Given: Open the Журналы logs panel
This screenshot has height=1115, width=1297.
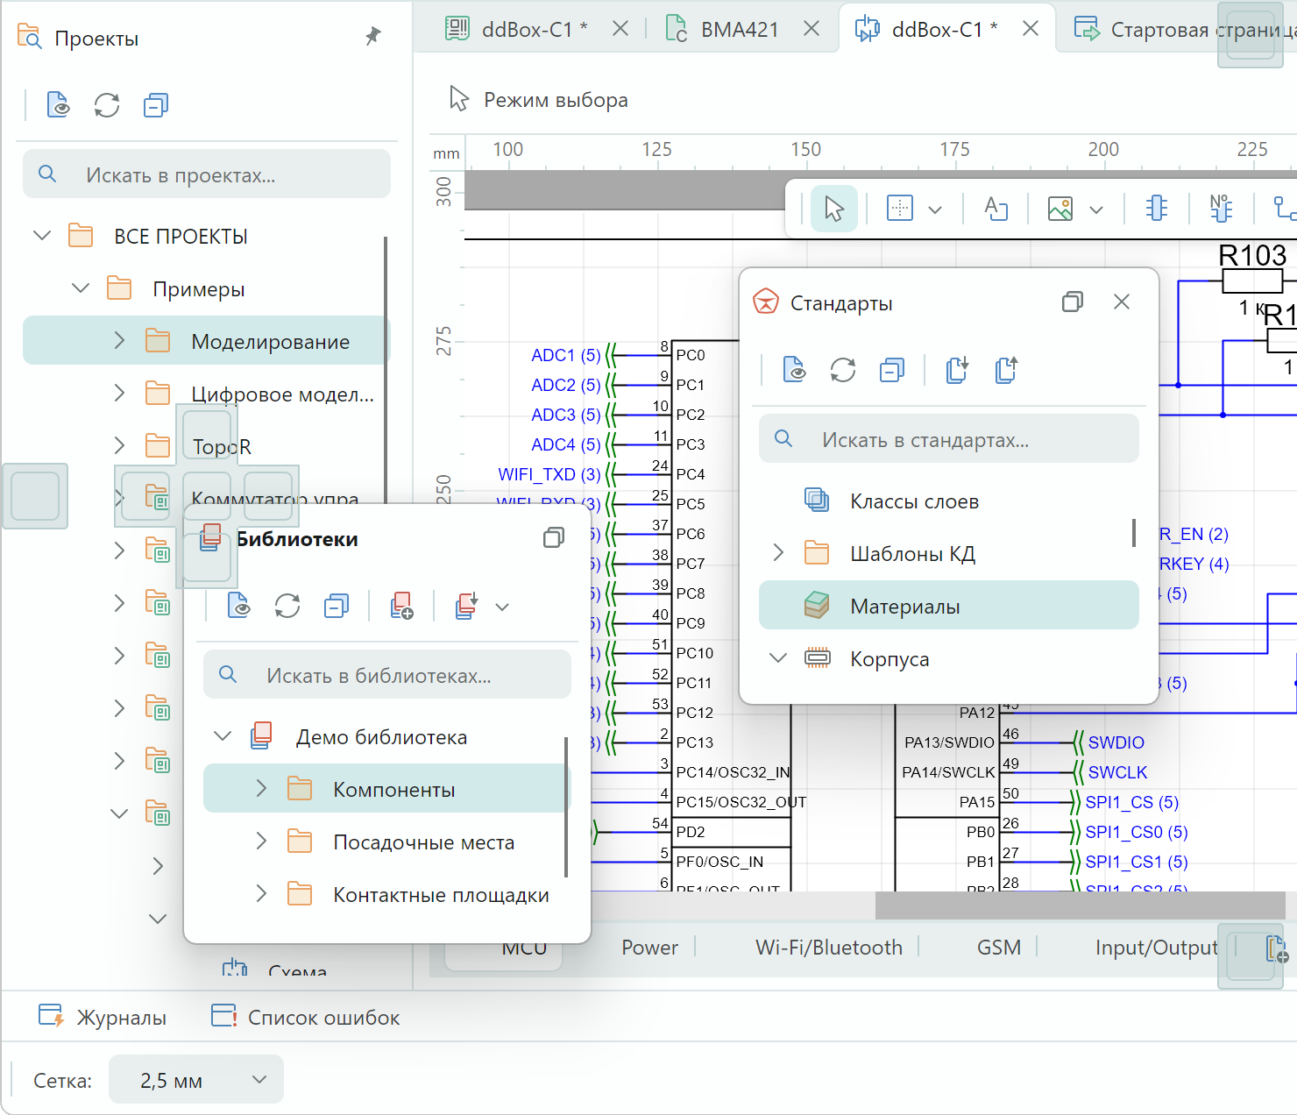Looking at the screenshot, I should click(x=102, y=1017).
